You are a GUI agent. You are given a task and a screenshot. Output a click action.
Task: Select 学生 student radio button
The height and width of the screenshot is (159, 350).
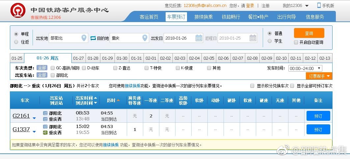coord(270,41)
